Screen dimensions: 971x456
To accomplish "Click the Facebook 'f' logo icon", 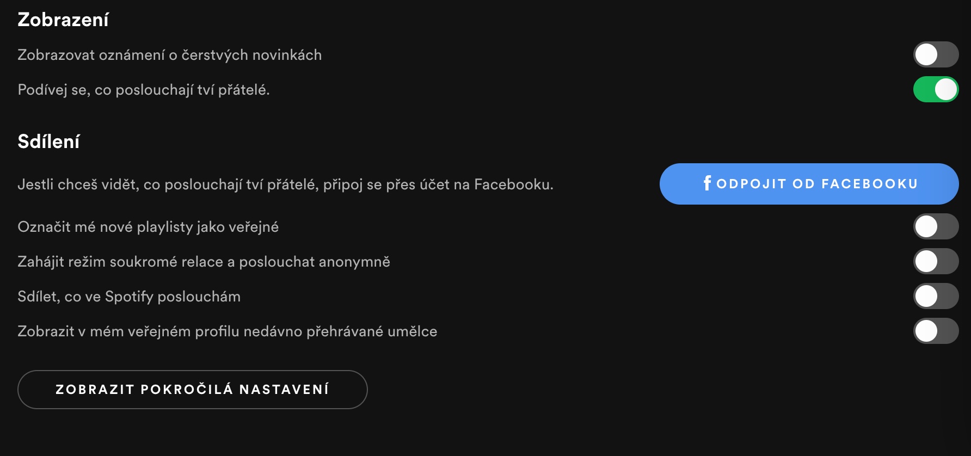I will [x=706, y=183].
